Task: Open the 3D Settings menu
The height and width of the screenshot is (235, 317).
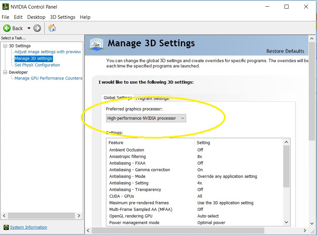Action: tap(63, 17)
